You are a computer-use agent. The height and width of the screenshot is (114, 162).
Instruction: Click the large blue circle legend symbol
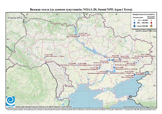click(134, 23)
